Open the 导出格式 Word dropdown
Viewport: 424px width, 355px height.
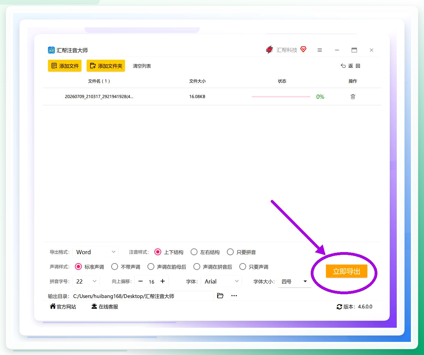click(95, 252)
